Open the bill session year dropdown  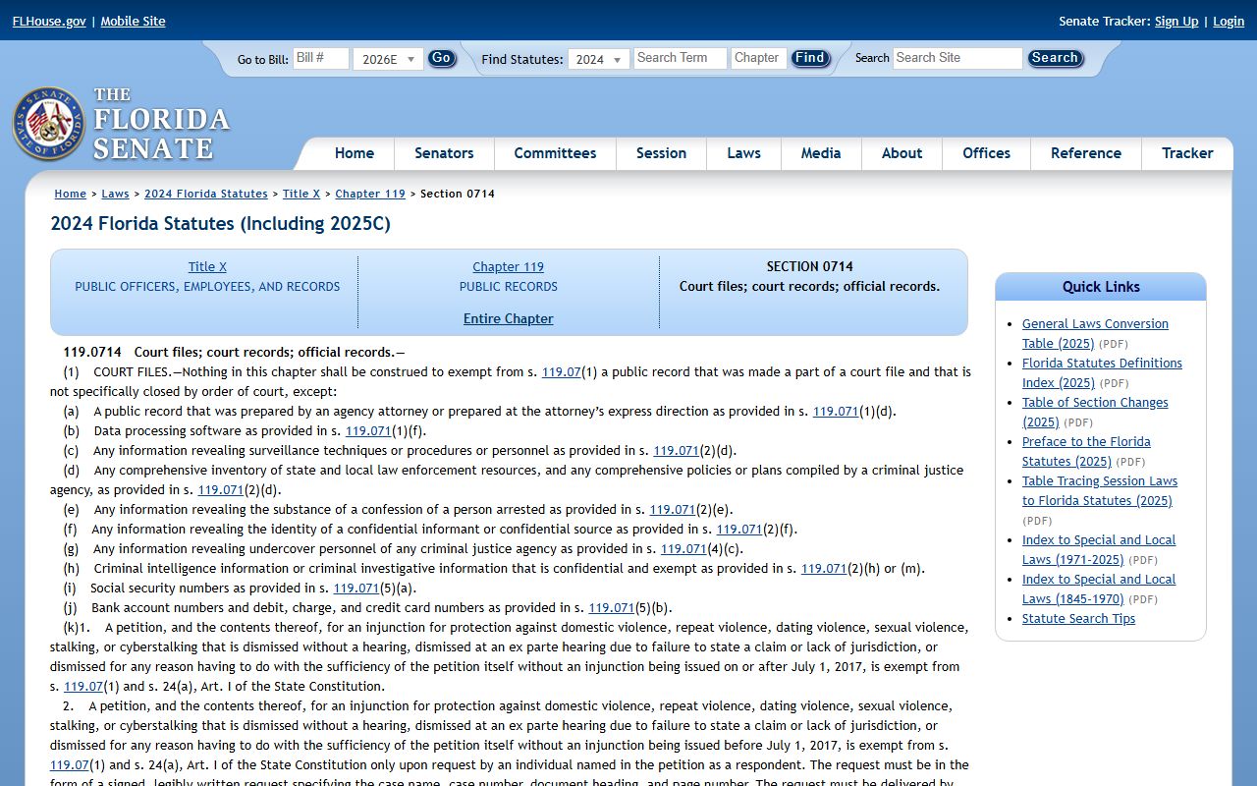click(x=388, y=59)
